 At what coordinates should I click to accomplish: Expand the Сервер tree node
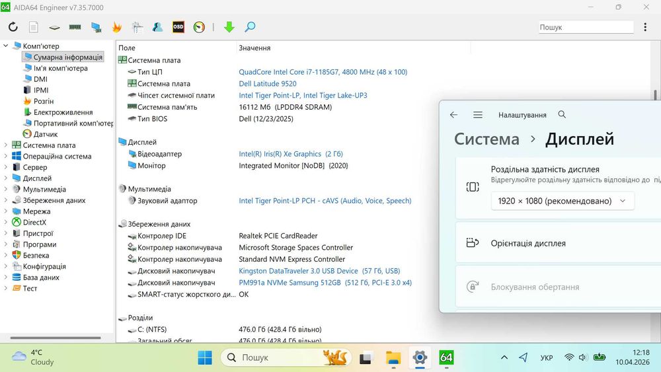pos(5,167)
